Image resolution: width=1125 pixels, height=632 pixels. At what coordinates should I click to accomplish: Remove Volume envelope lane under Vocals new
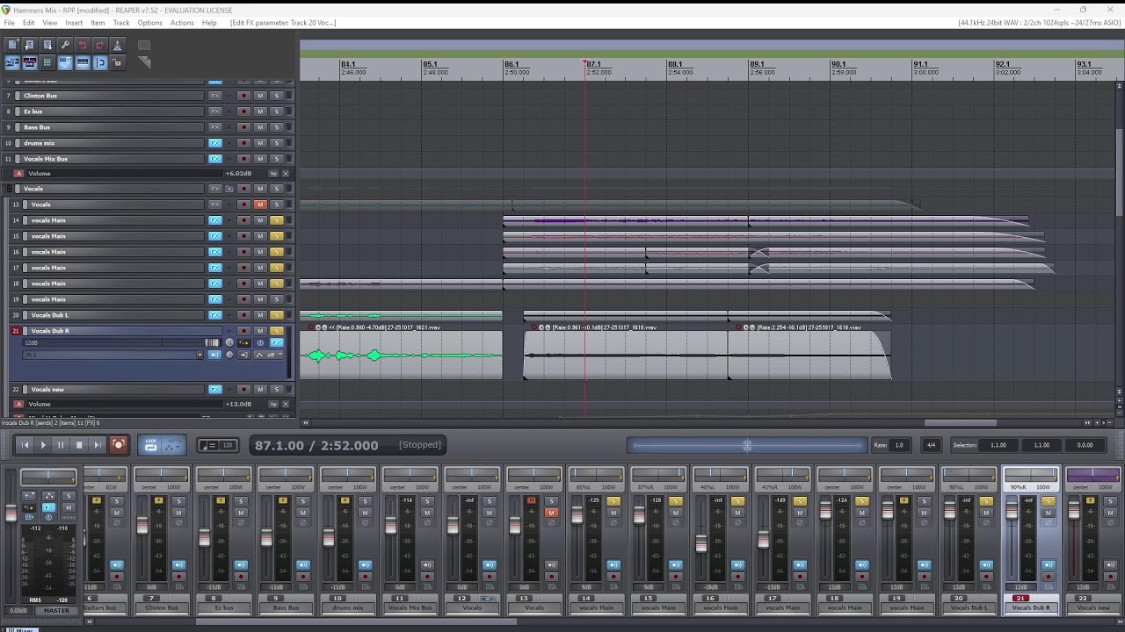pyautogui.click(x=286, y=404)
